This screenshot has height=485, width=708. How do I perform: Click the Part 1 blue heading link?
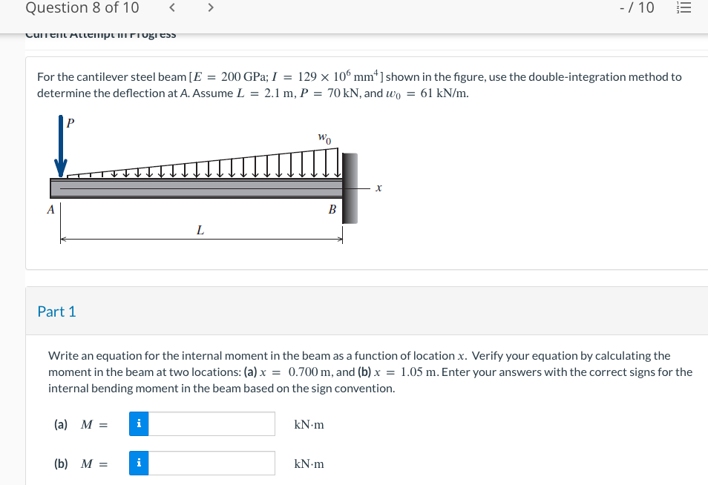coord(56,311)
